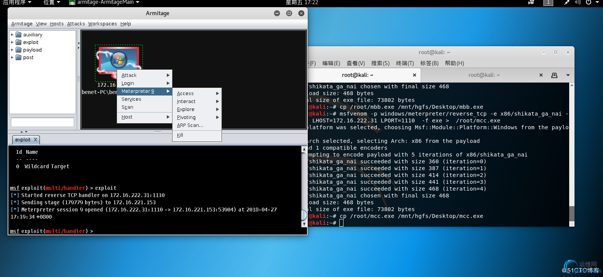Open the 位置 places menu
This screenshot has height=277, width=603.
click(52, 2)
